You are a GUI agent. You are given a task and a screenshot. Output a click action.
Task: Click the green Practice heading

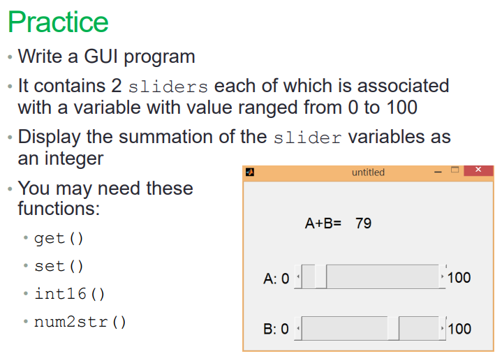[58, 22]
